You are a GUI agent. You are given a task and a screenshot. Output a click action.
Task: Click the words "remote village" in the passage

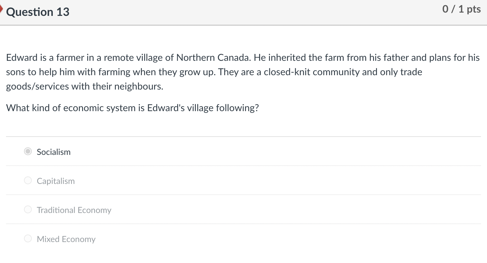coord(133,58)
